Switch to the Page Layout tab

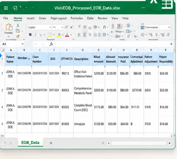(x=59, y=18)
